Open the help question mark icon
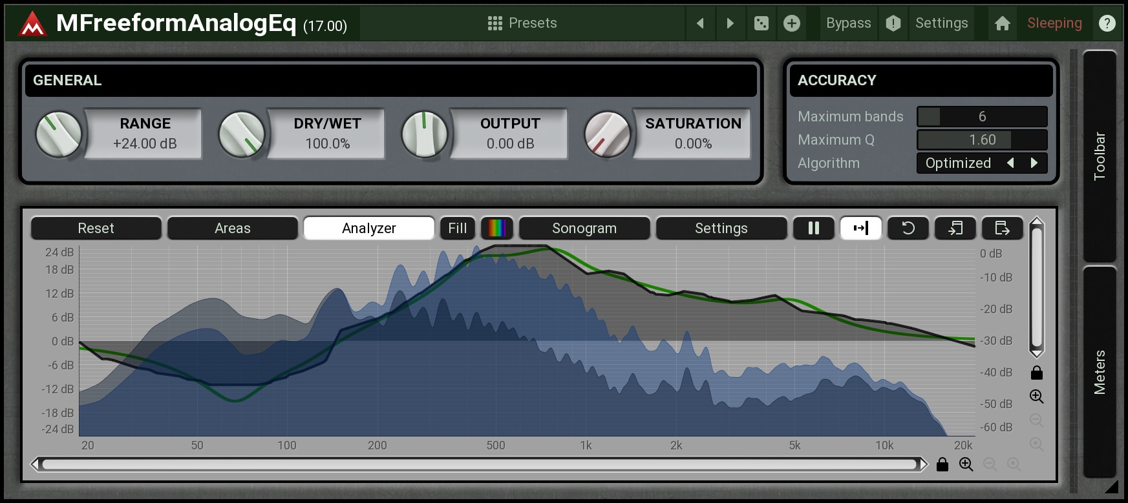This screenshot has height=503, width=1128. 1107,23
